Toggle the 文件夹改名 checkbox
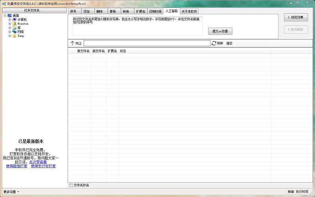 71,185
